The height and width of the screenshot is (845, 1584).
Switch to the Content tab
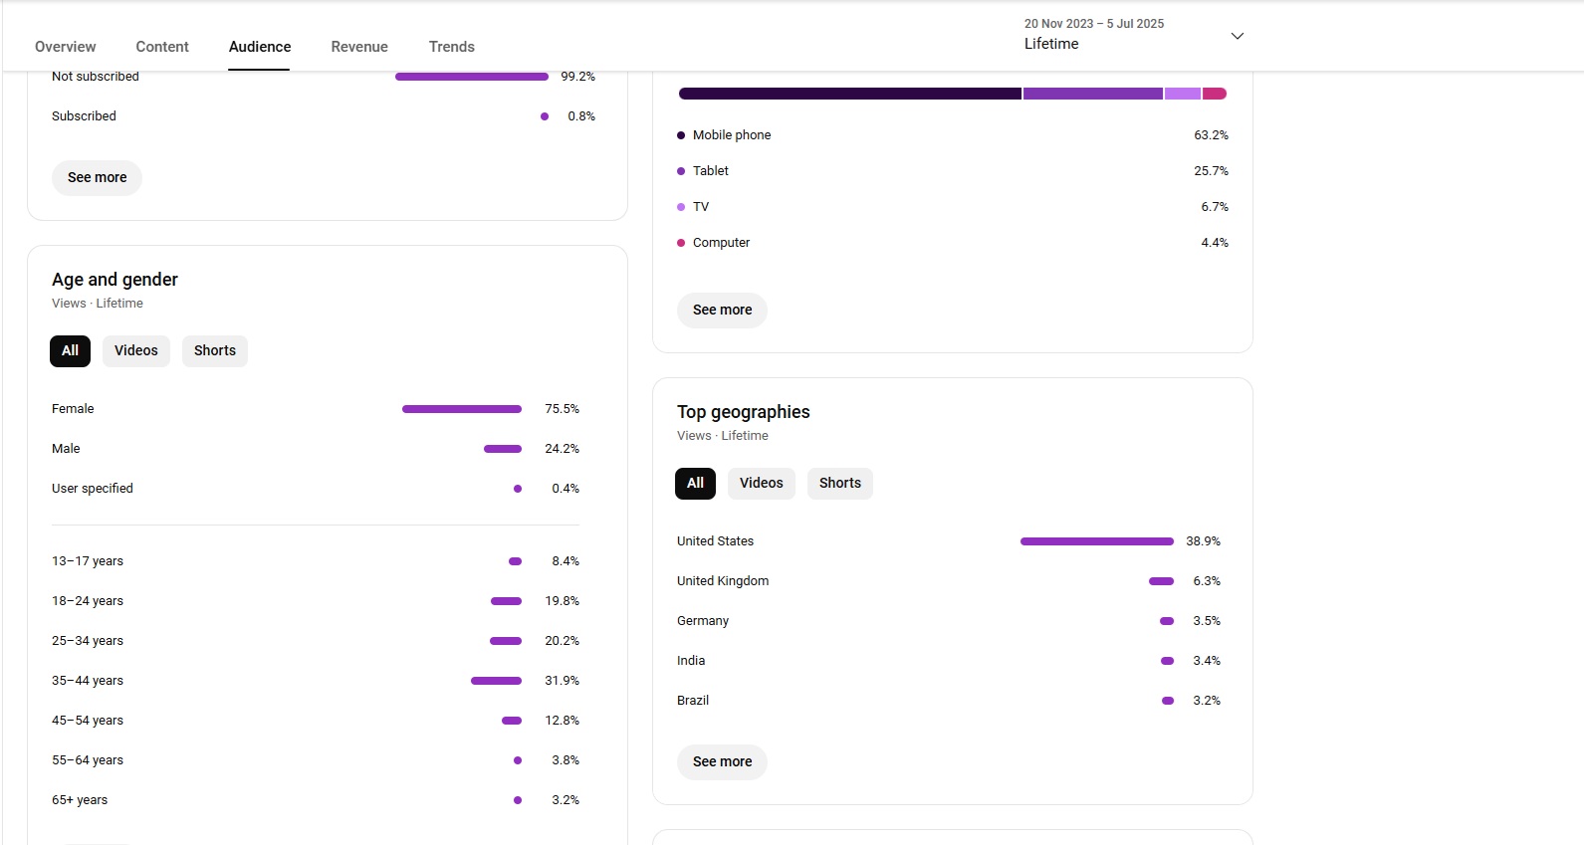click(x=162, y=47)
